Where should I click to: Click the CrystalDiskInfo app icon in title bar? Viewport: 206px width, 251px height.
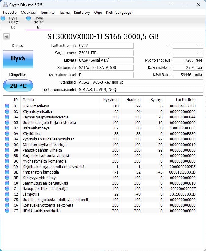click(5, 5)
